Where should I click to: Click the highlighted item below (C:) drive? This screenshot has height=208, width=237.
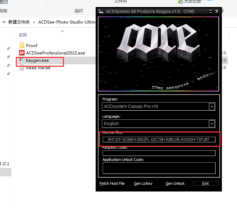coord(6,172)
